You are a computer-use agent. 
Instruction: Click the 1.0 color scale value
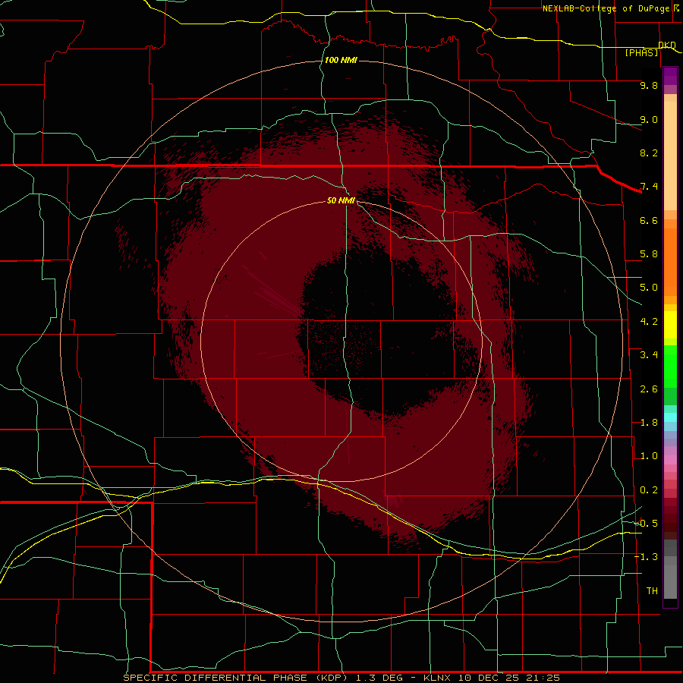pos(649,456)
